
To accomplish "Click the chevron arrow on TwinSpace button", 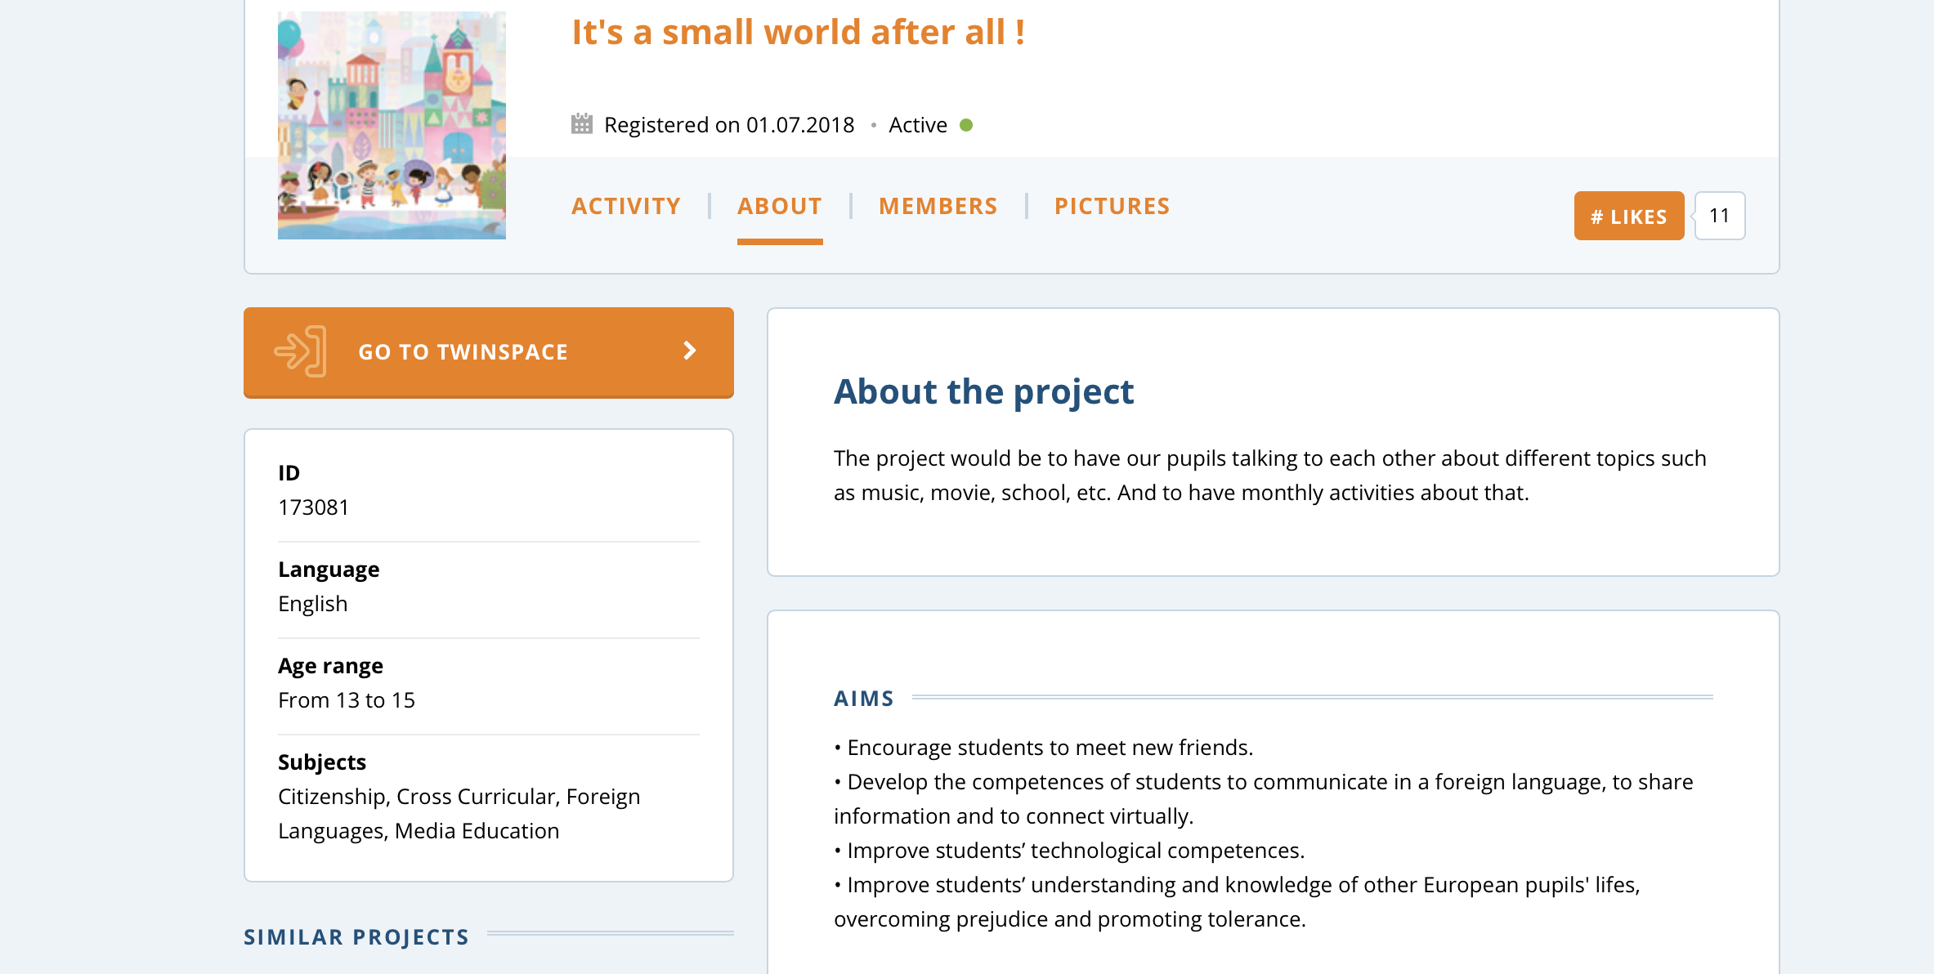I will [690, 351].
